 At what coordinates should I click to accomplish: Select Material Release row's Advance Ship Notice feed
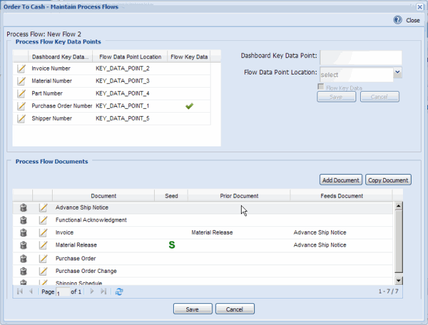320,245
